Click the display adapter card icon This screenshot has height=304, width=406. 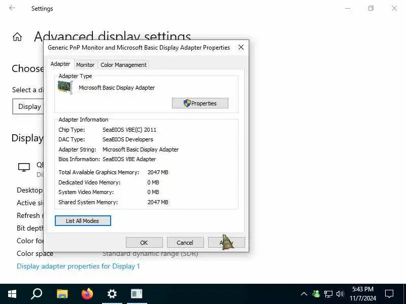[x=65, y=87]
